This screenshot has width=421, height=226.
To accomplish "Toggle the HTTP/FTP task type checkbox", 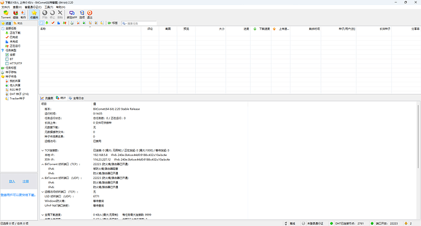I will point(7,63).
